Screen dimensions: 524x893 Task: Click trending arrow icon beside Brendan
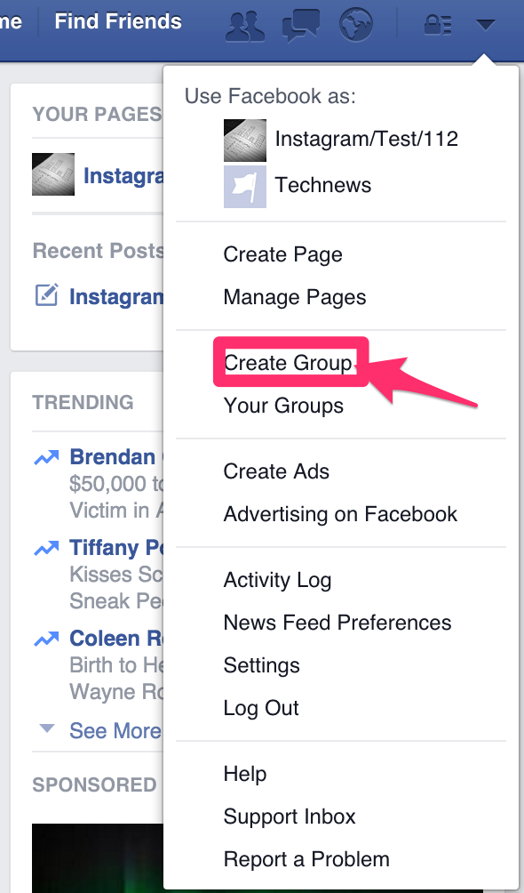click(x=46, y=457)
